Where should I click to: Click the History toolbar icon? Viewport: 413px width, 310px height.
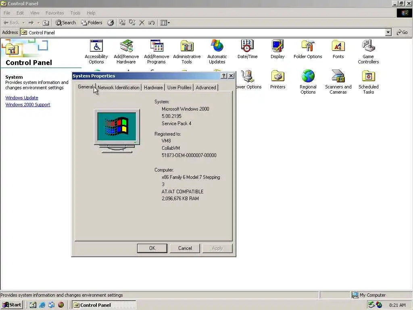pos(111,23)
